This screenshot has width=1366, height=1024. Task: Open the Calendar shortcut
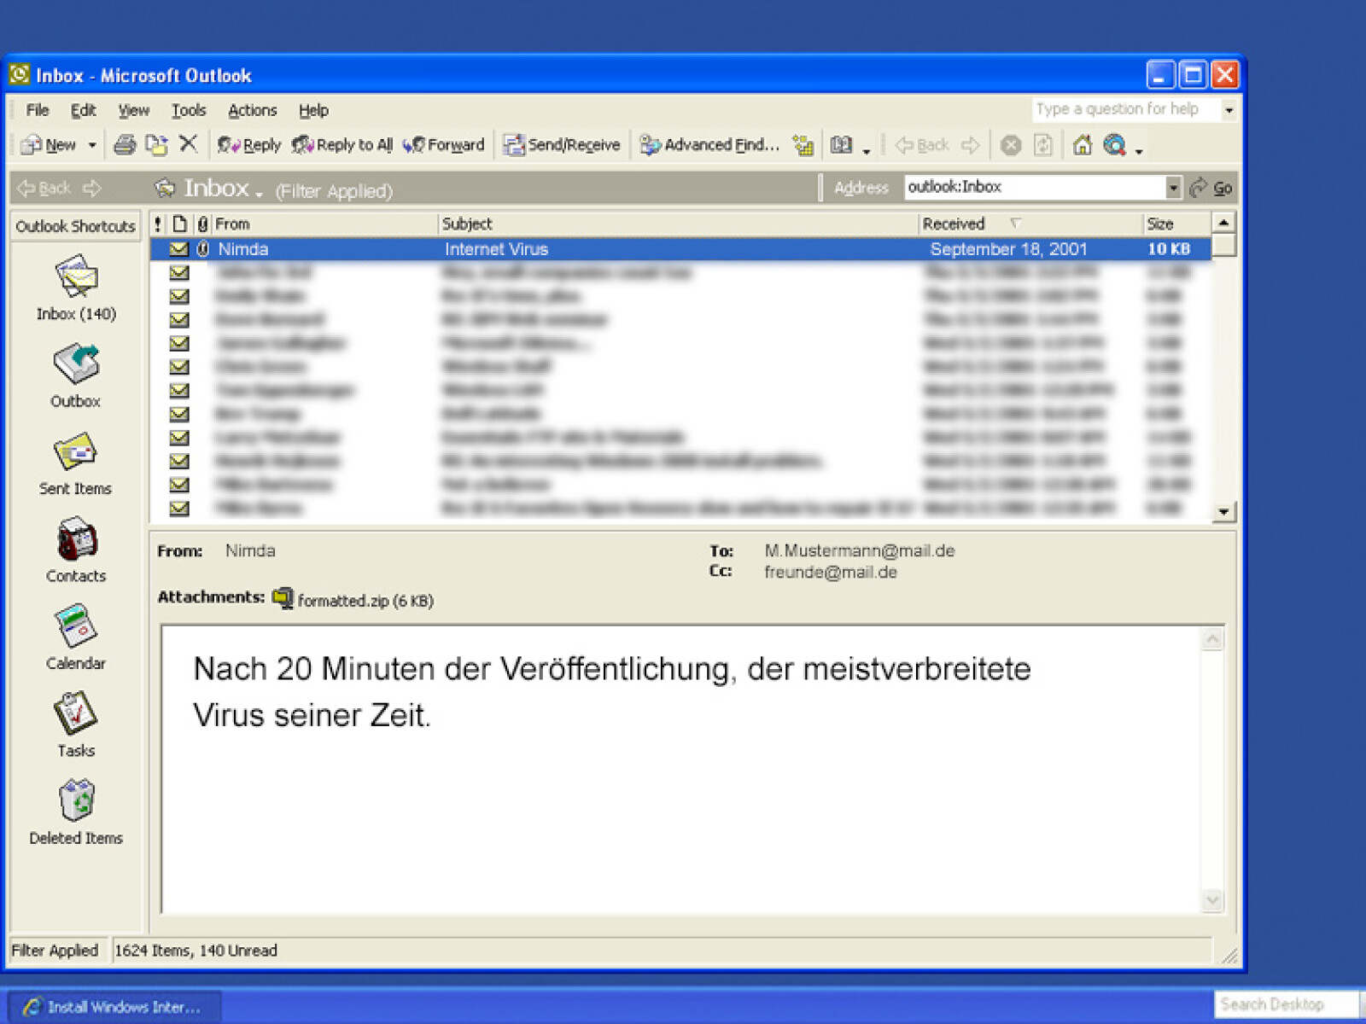75,637
